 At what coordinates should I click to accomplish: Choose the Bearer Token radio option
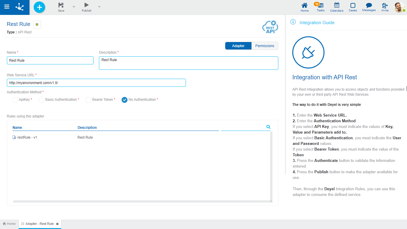[x=88, y=100]
